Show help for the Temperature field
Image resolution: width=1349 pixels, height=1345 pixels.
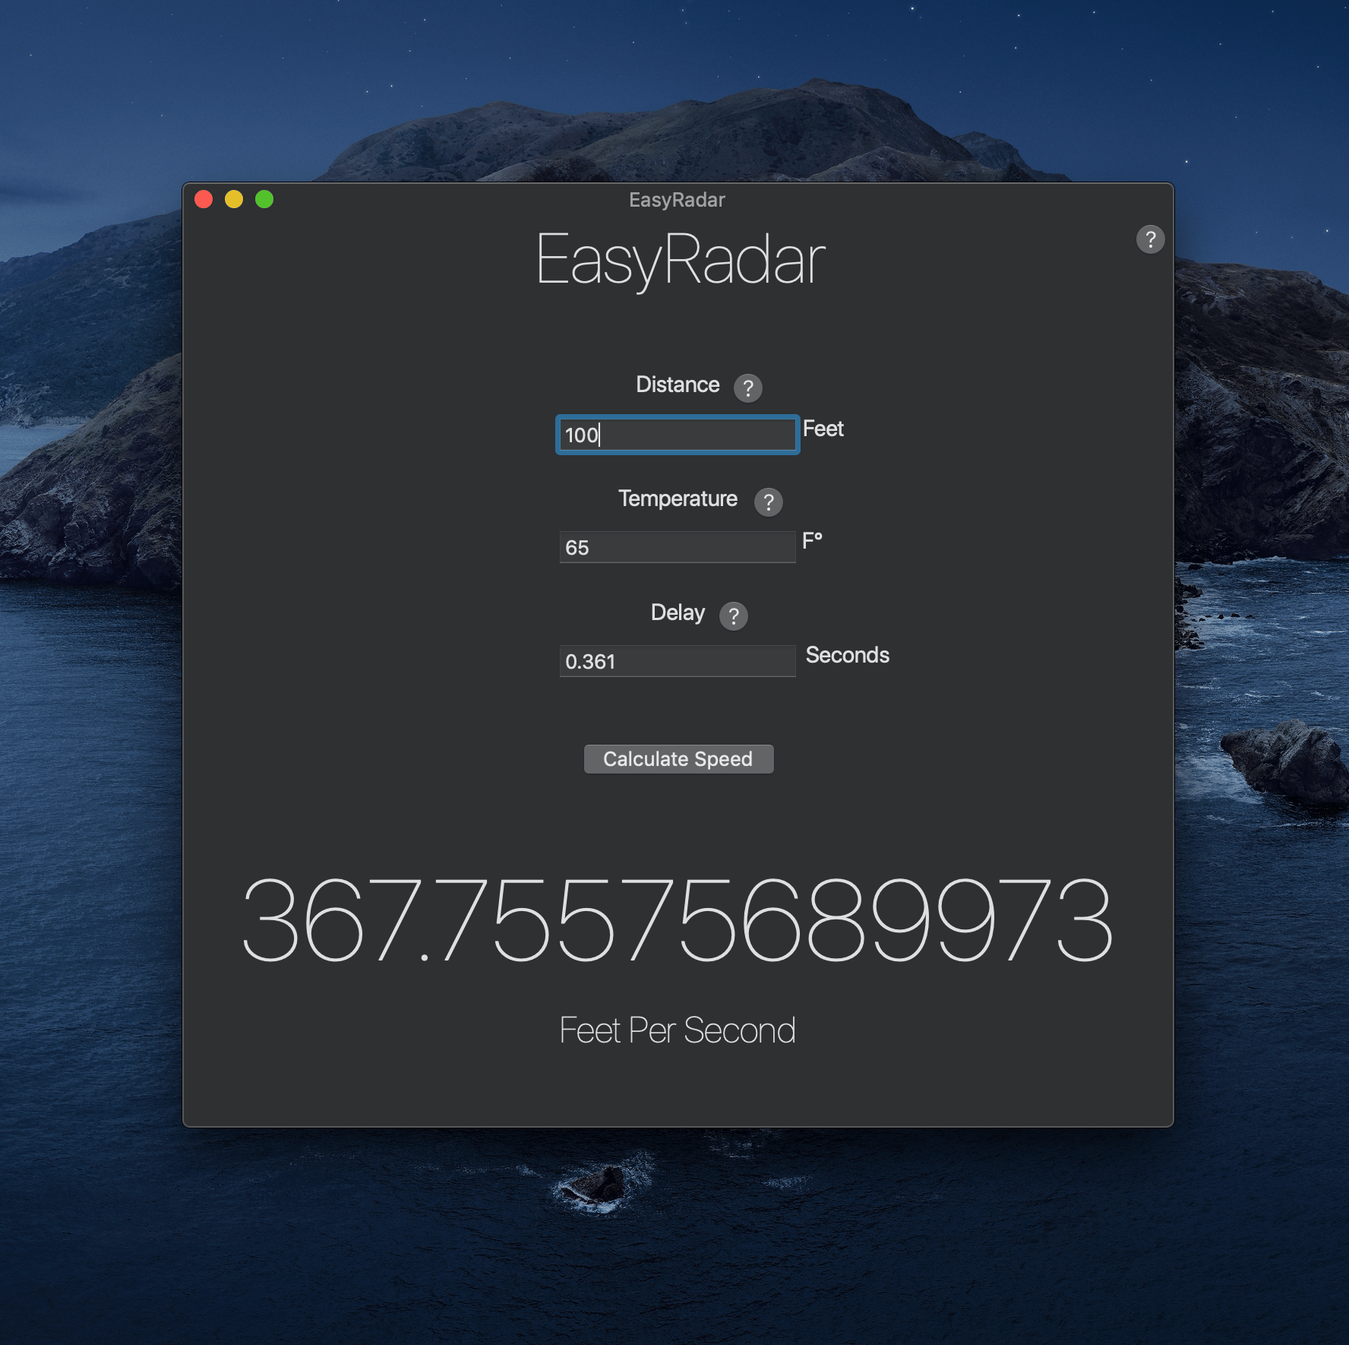point(768,502)
